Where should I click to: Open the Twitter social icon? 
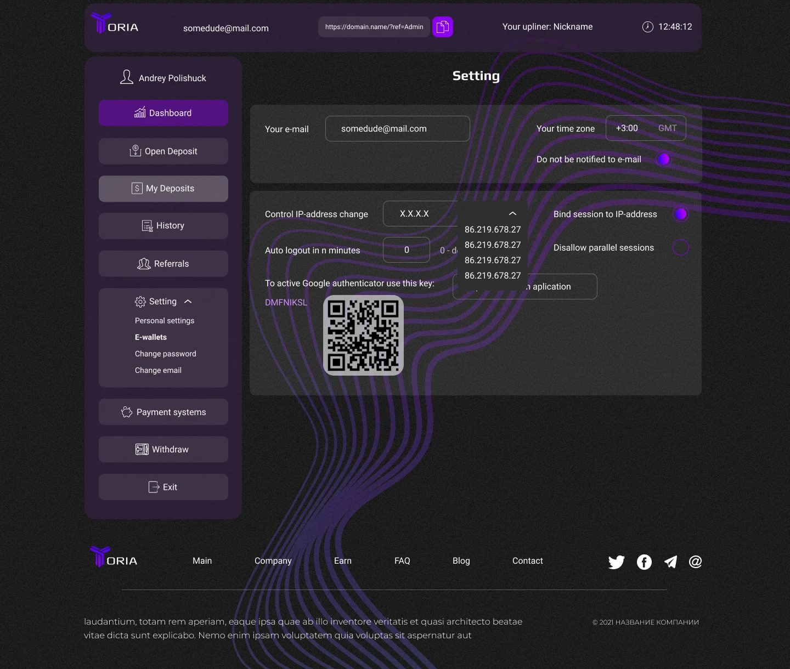click(x=616, y=562)
